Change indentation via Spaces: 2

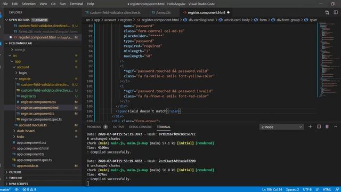point(292,189)
